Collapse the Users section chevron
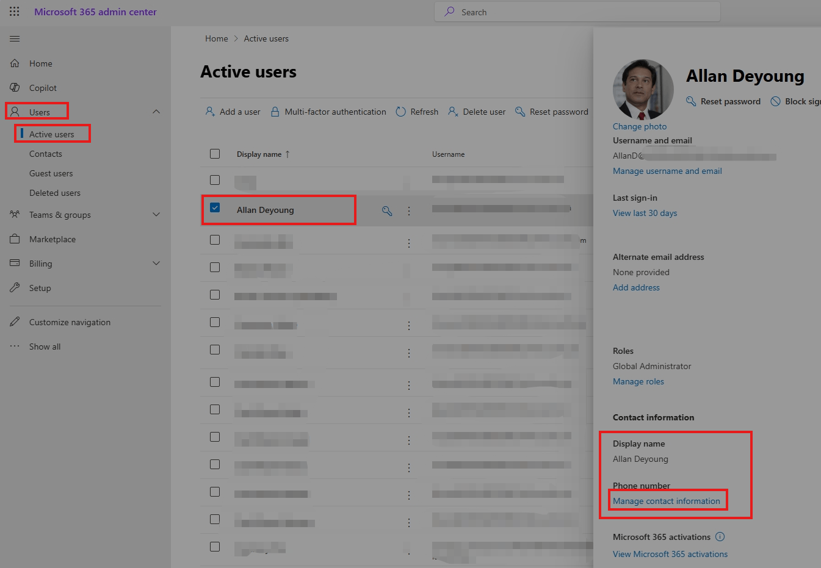Screen dimensions: 821x568 tap(156, 112)
